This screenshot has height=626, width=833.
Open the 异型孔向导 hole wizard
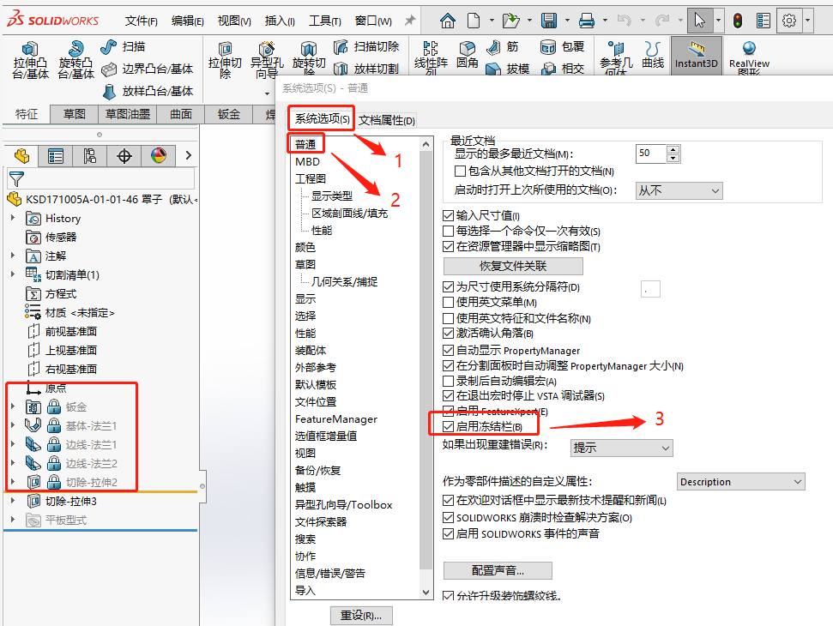(x=267, y=60)
